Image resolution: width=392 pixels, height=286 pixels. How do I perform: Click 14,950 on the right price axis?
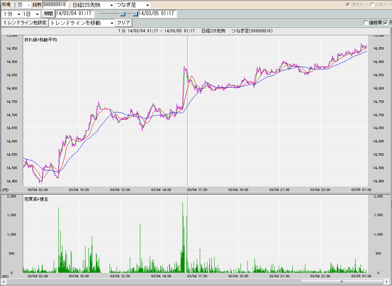coord(378,48)
